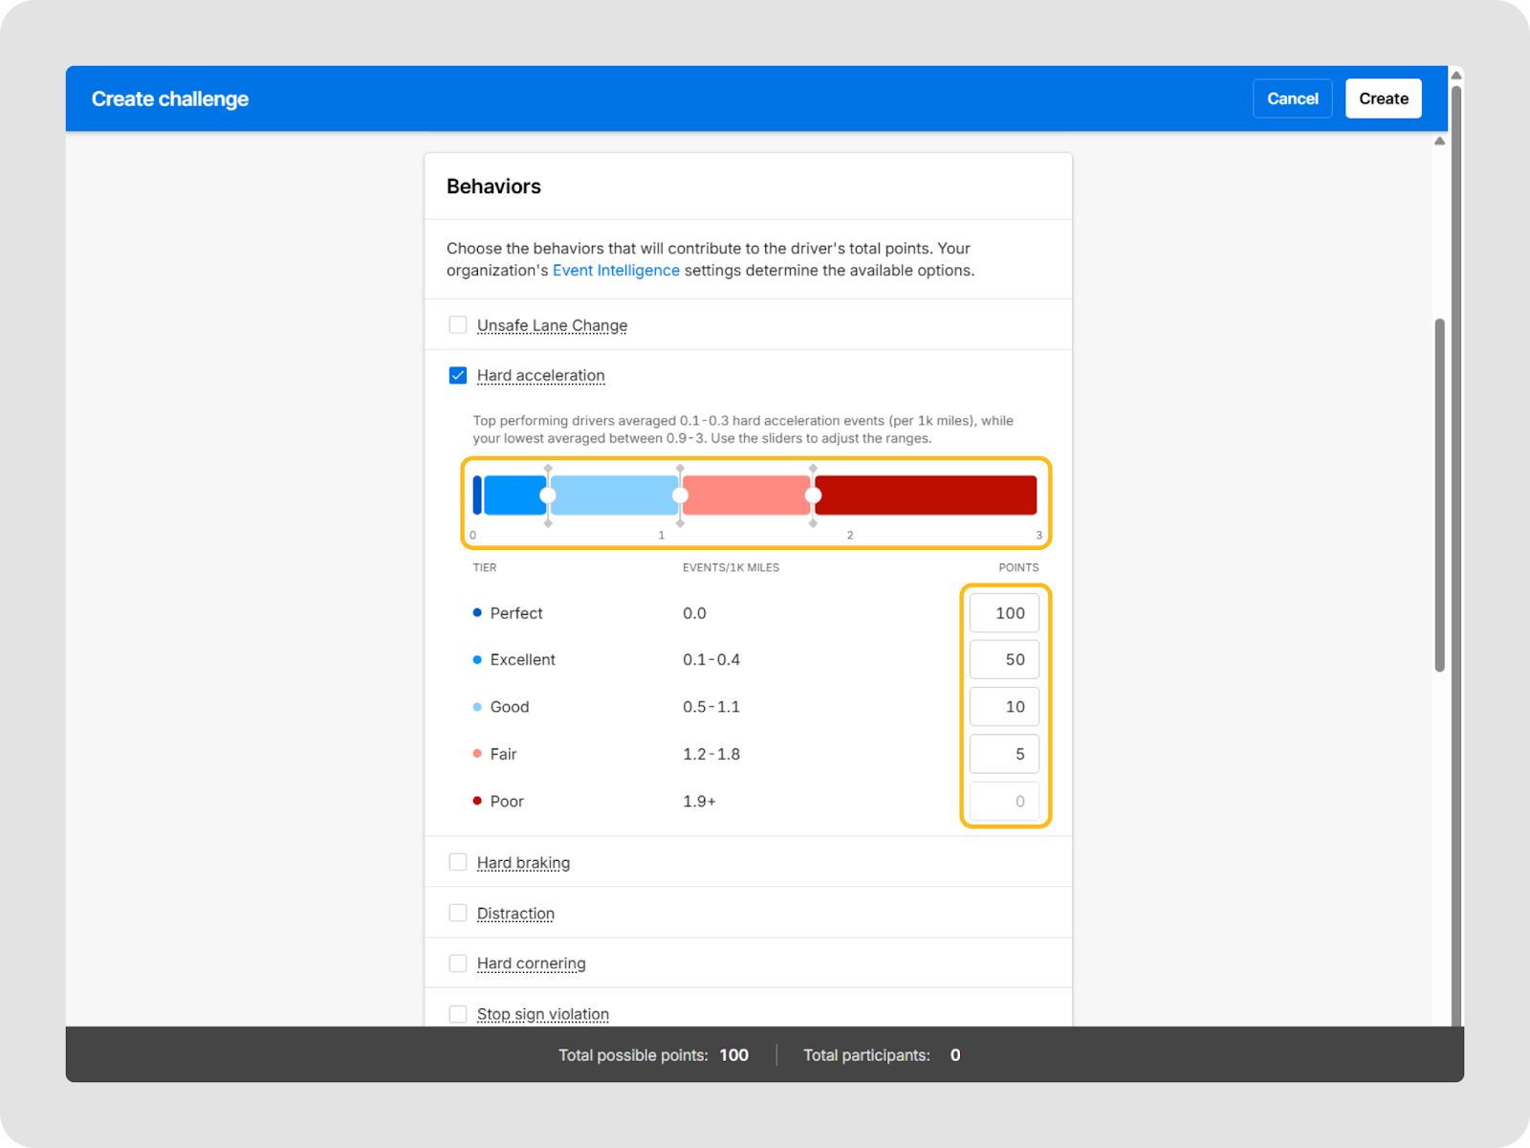
Task: Select the Hard cornering checkbox
Action: (x=458, y=963)
